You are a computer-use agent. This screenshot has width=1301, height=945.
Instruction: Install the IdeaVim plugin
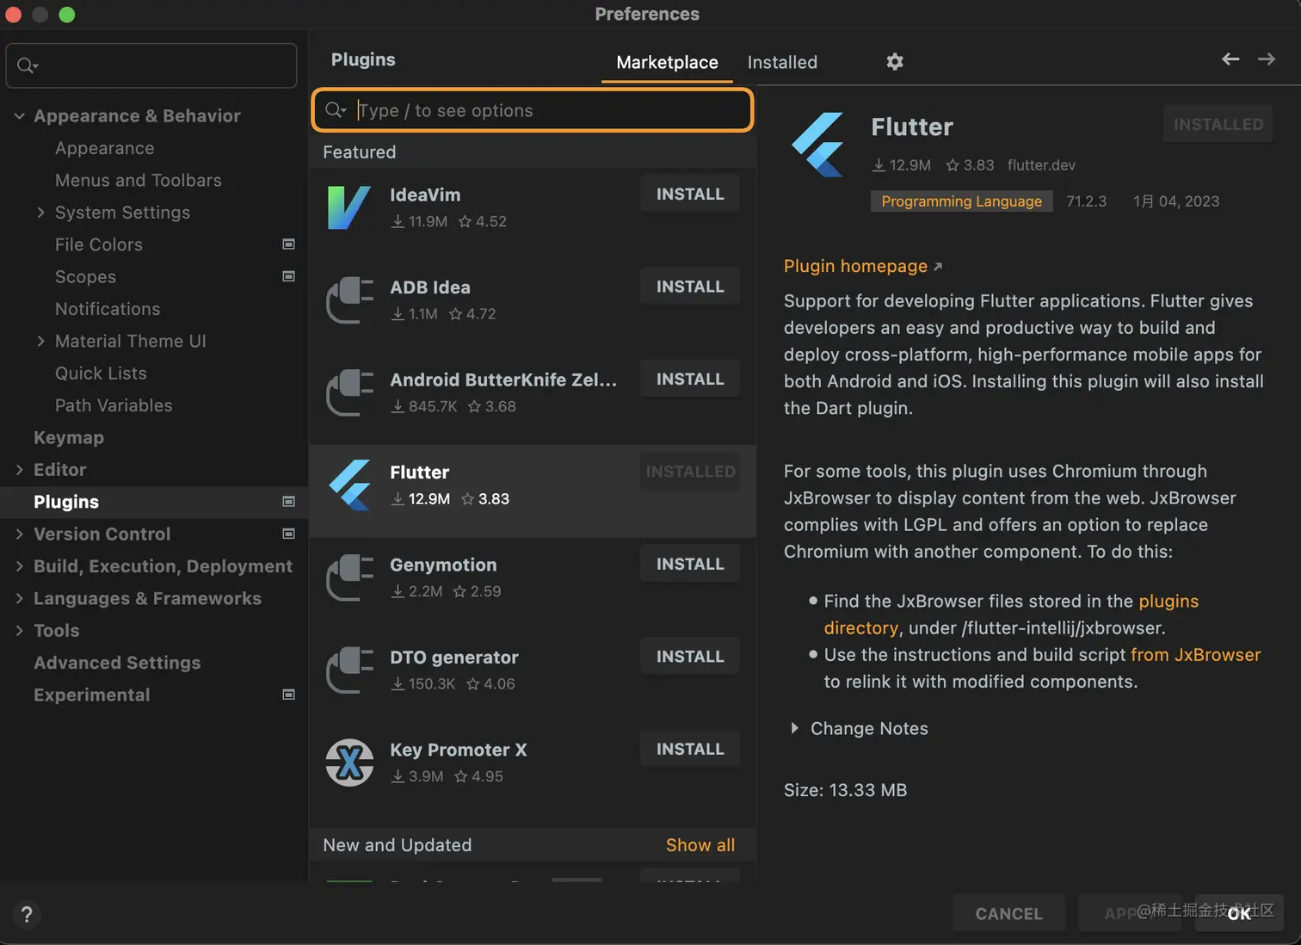(690, 195)
